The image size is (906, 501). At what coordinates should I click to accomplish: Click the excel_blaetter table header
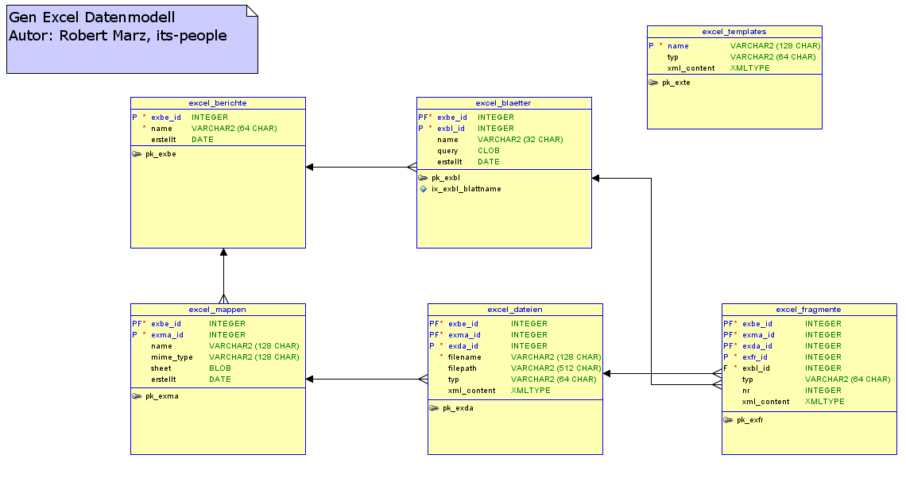pyautogui.click(x=503, y=103)
